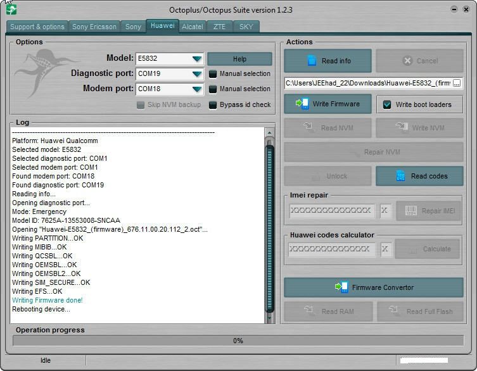Select the Huawei tab

pos(162,26)
